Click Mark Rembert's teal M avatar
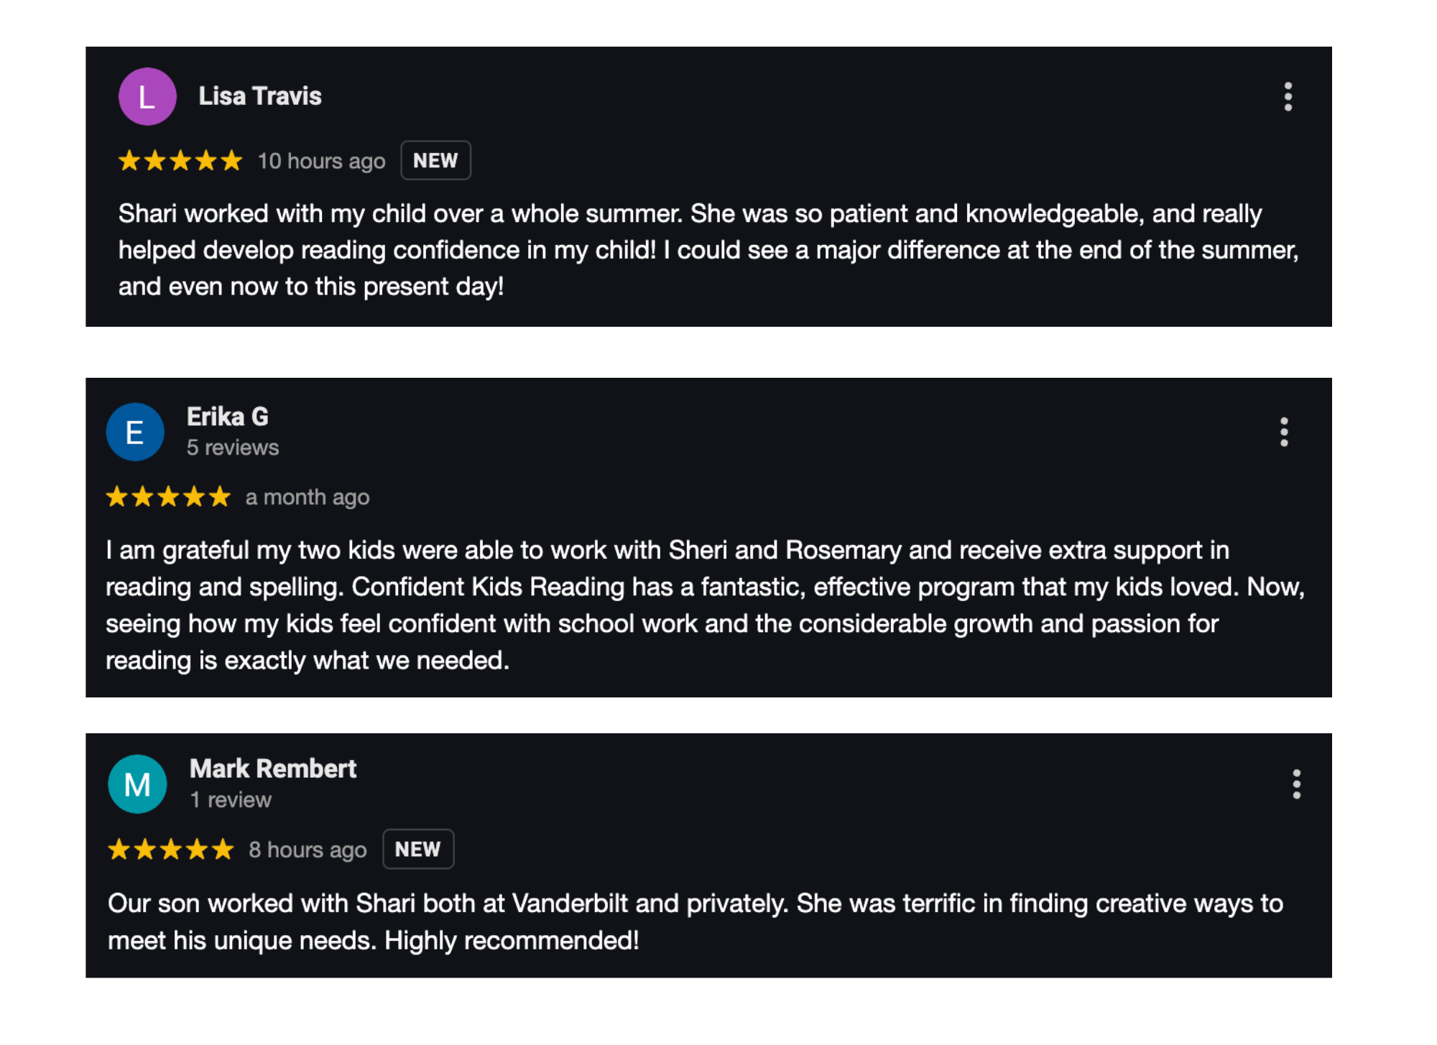1437x1045 pixels. point(137,784)
